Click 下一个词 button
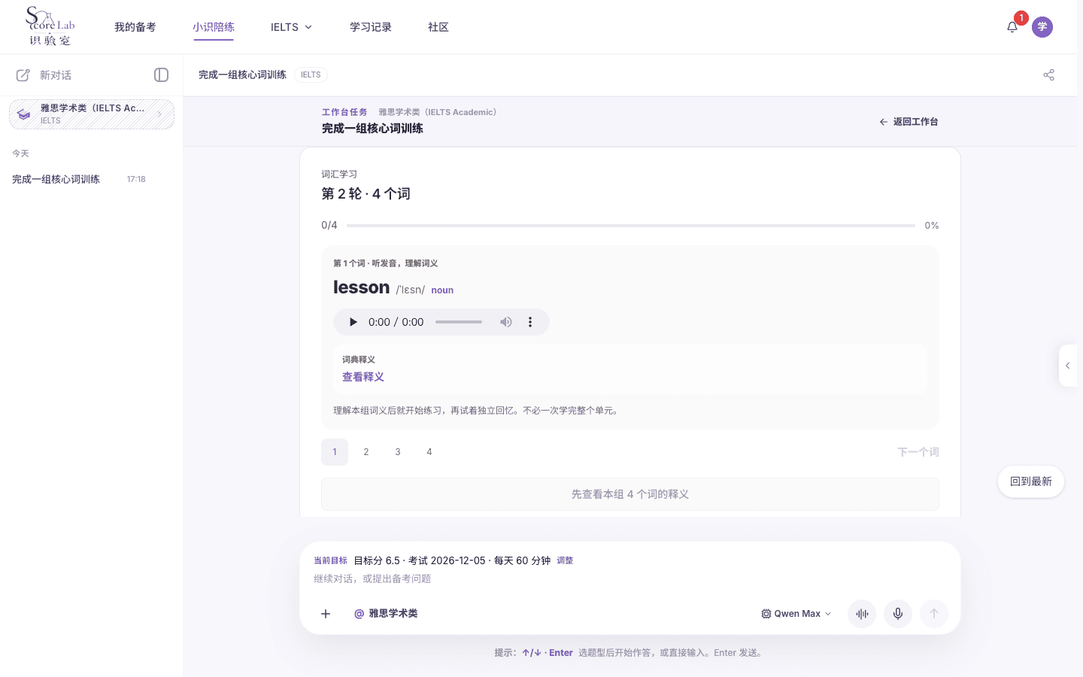 tap(918, 452)
